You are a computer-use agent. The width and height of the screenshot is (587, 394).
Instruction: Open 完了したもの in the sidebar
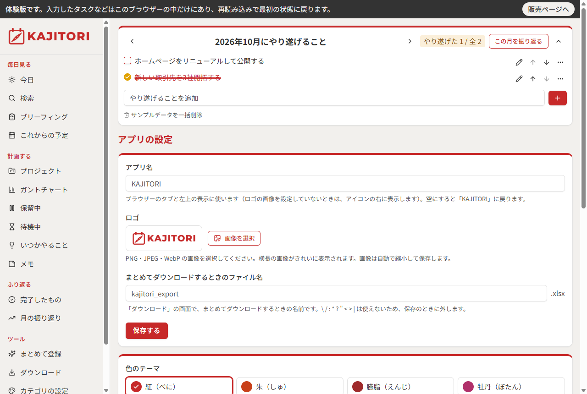[x=51, y=300]
